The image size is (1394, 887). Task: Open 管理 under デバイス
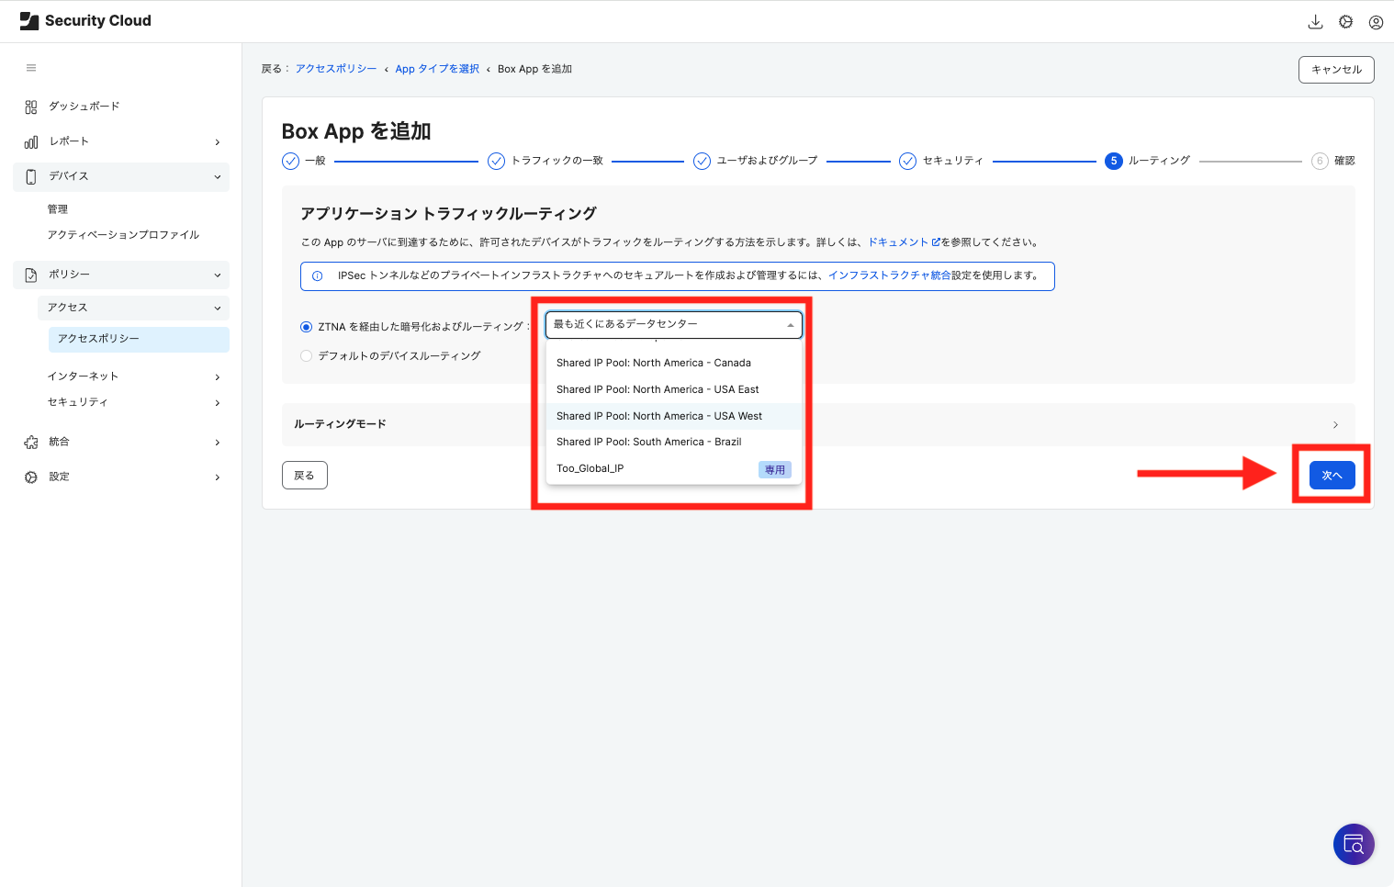point(58,209)
